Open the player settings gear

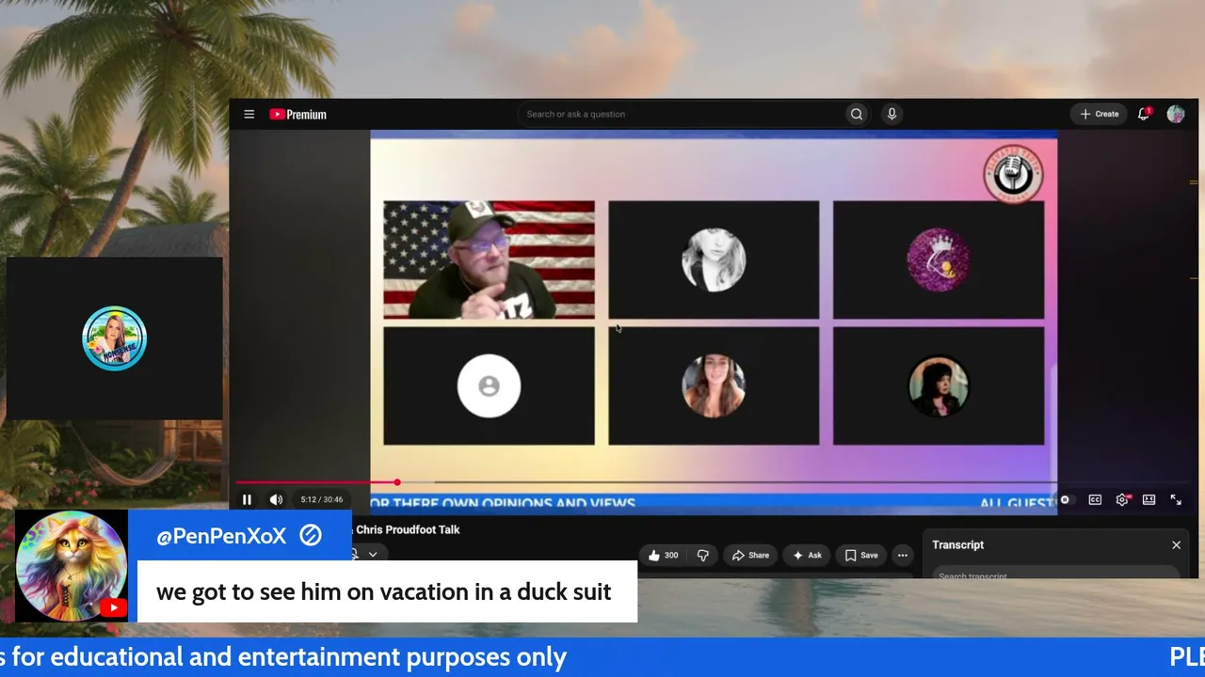1122,500
